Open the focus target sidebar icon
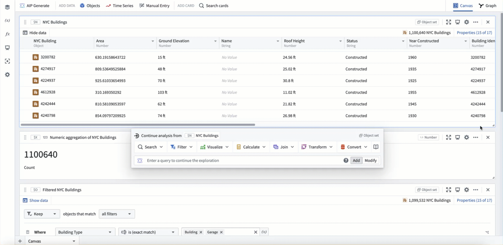503x245 pixels. 7,61
